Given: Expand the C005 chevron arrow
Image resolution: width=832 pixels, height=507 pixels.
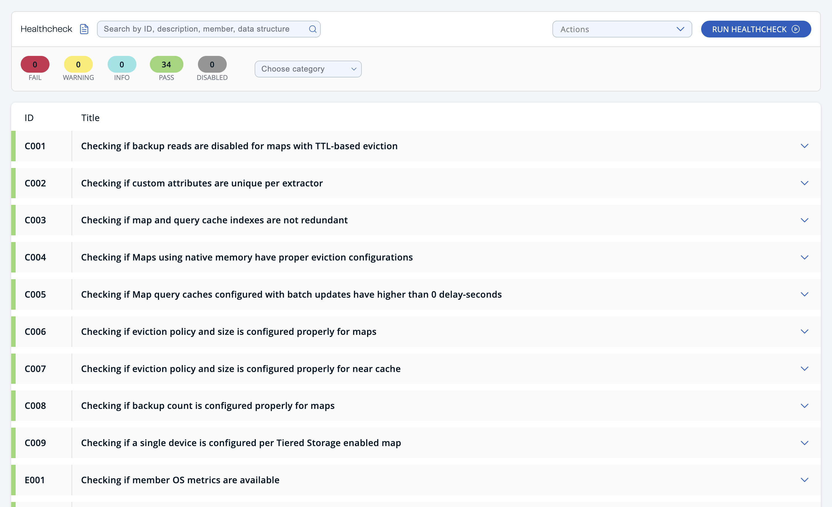Looking at the screenshot, I should tap(804, 294).
